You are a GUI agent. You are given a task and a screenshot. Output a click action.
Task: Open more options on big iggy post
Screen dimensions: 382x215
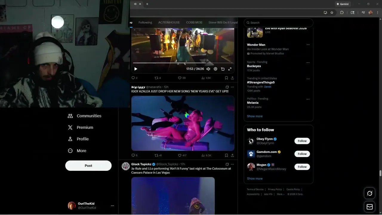[232, 87]
